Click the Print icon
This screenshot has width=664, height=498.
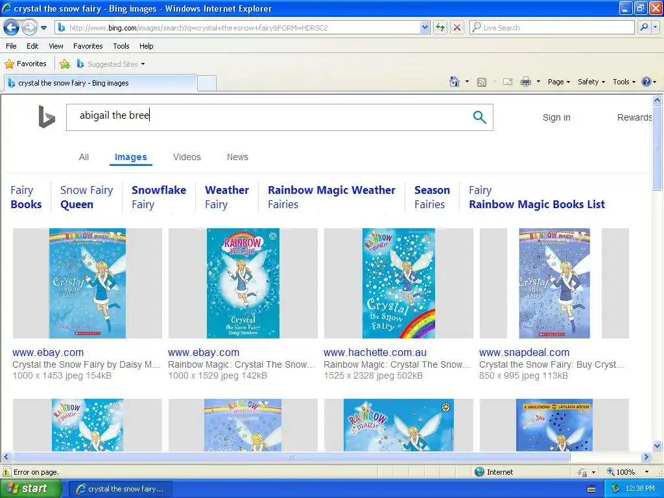pyautogui.click(x=525, y=82)
